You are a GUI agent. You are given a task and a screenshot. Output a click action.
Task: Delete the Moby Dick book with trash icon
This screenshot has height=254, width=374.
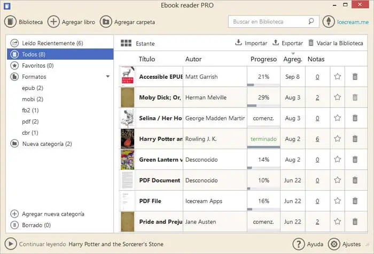tap(355, 97)
